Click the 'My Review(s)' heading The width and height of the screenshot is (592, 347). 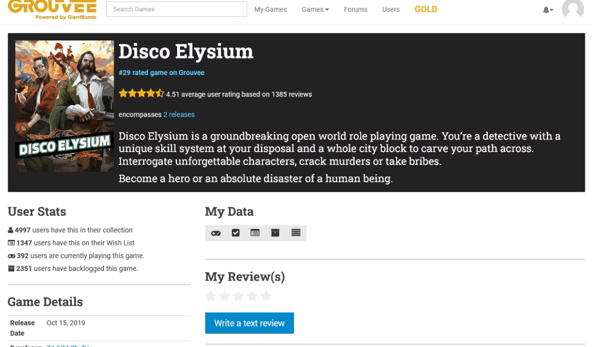point(245,277)
